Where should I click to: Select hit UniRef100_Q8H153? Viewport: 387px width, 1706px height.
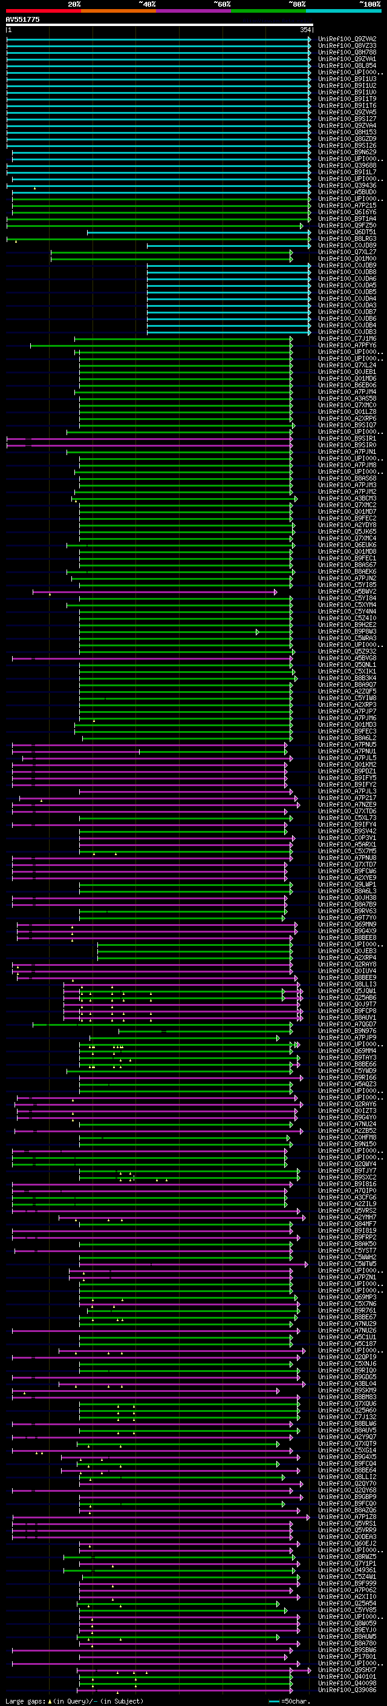(347, 132)
